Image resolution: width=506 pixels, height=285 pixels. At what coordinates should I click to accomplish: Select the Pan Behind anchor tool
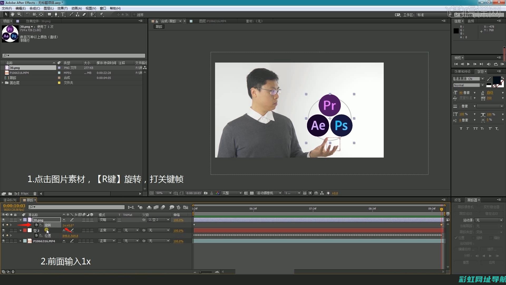click(x=41, y=15)
